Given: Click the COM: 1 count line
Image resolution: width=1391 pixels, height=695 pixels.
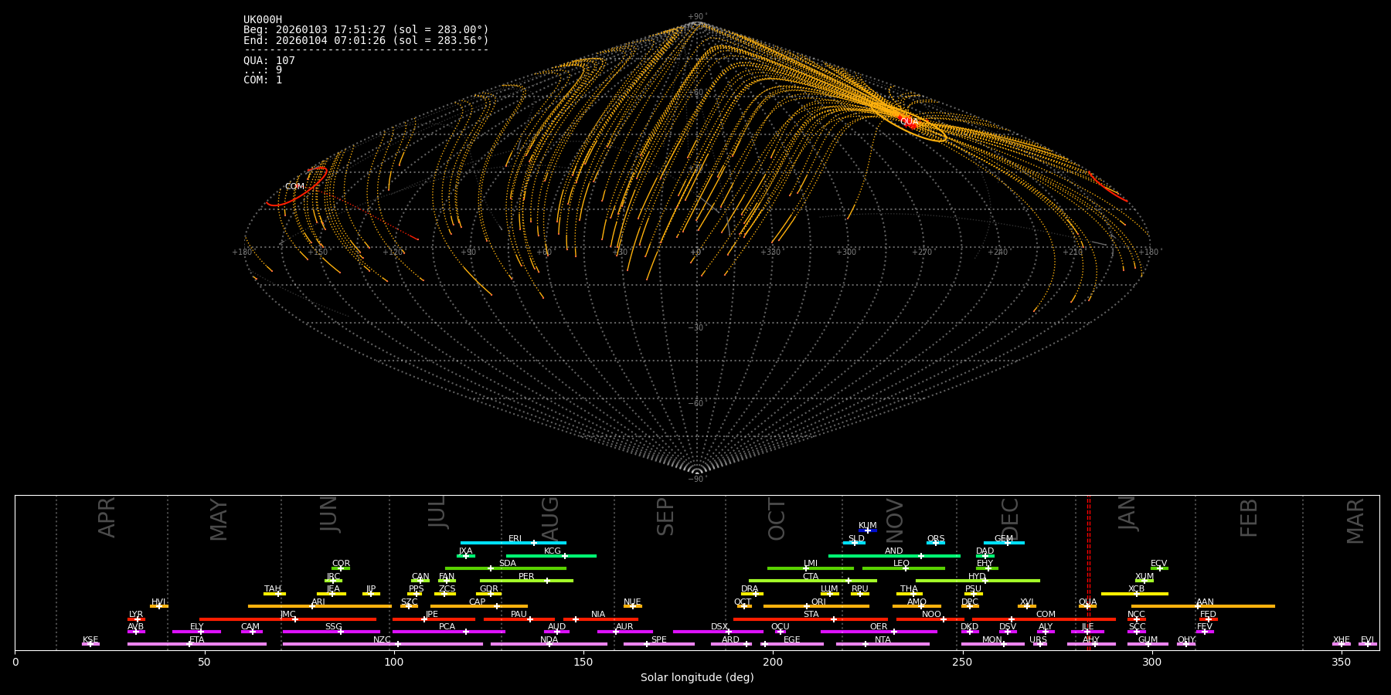Looking at the screenshot, I should click(263, 80).
